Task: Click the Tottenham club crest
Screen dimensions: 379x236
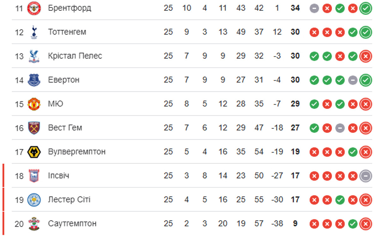Action: pos(34,32)
